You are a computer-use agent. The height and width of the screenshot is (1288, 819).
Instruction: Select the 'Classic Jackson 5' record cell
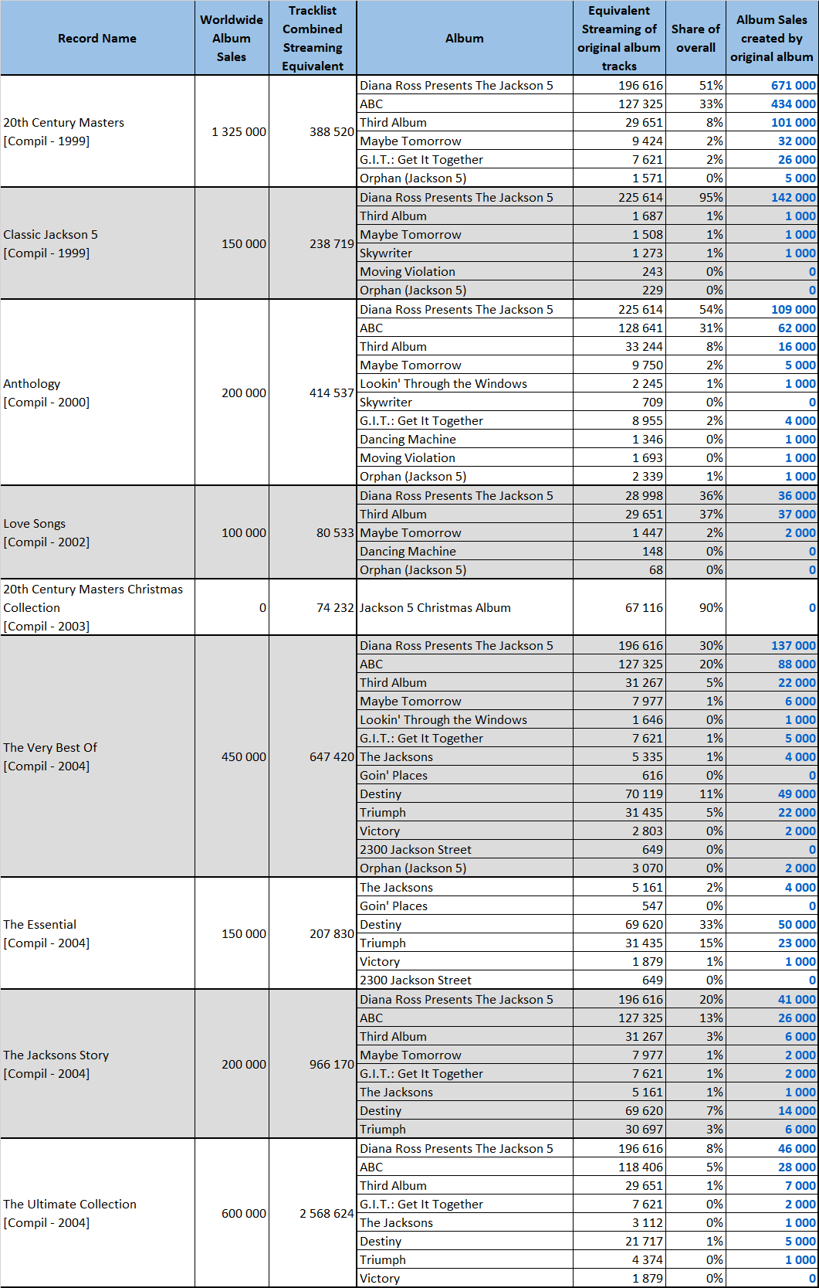pos(97,243)
